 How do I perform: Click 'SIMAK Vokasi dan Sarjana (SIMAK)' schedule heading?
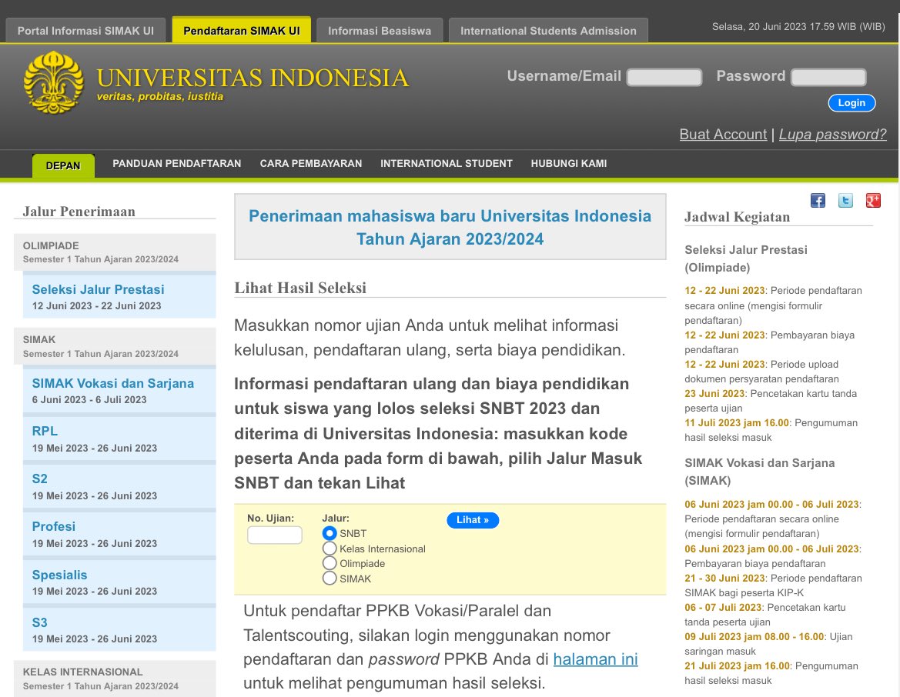759,472
